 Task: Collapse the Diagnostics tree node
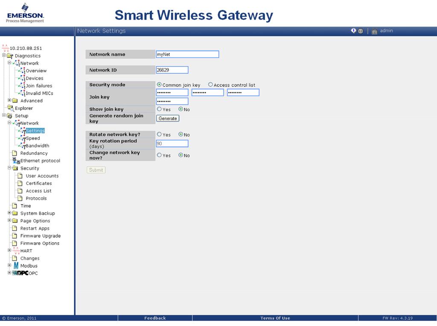click(4, 55)
